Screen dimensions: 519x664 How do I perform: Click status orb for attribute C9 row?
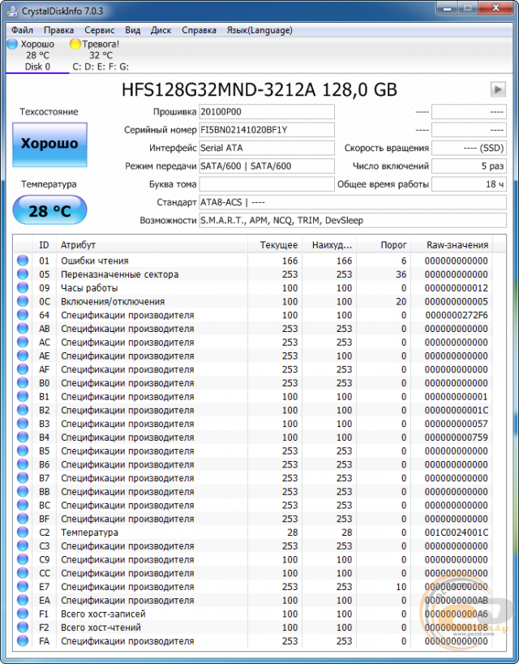(x=23, y=559)
